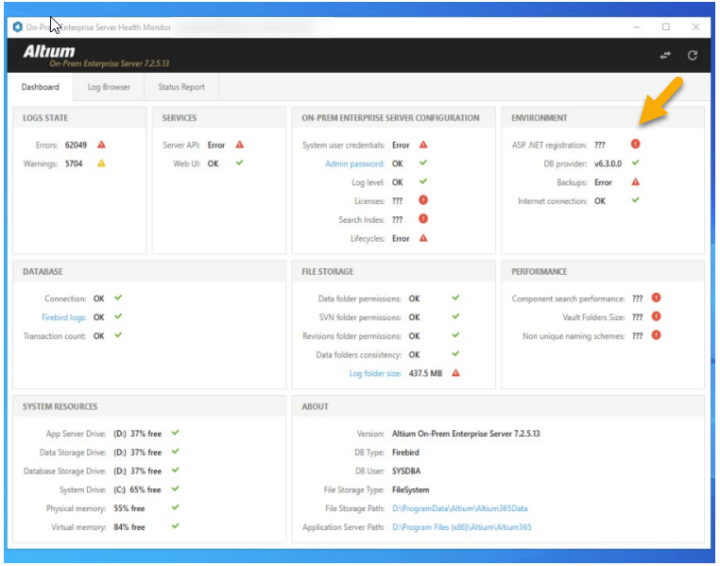
Task: Close the Health Monitor window
Action: (x=695, y=27)
